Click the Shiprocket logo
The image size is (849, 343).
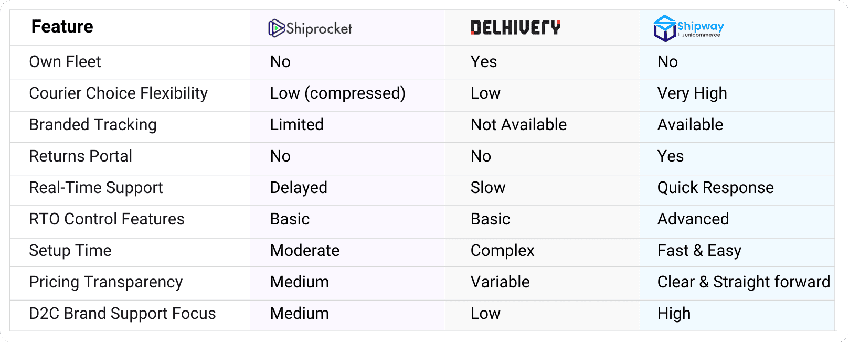310,28
